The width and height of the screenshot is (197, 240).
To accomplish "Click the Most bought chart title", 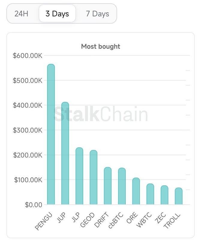I will (x=100, y=46).
